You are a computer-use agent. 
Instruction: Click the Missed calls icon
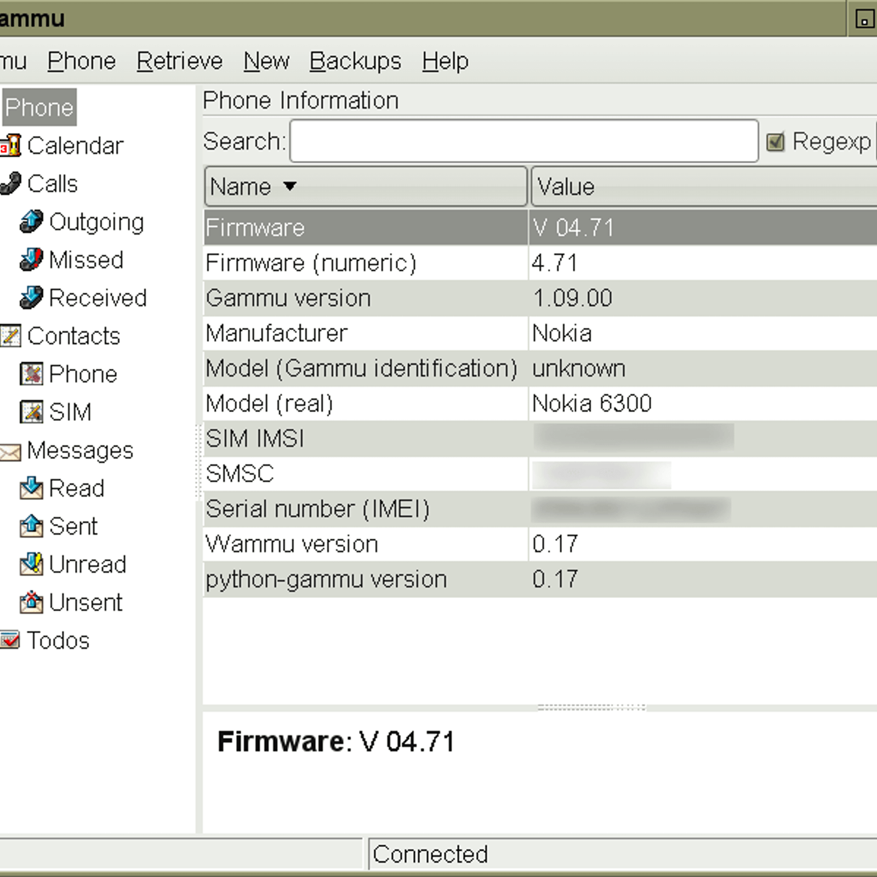pos(31,259)
